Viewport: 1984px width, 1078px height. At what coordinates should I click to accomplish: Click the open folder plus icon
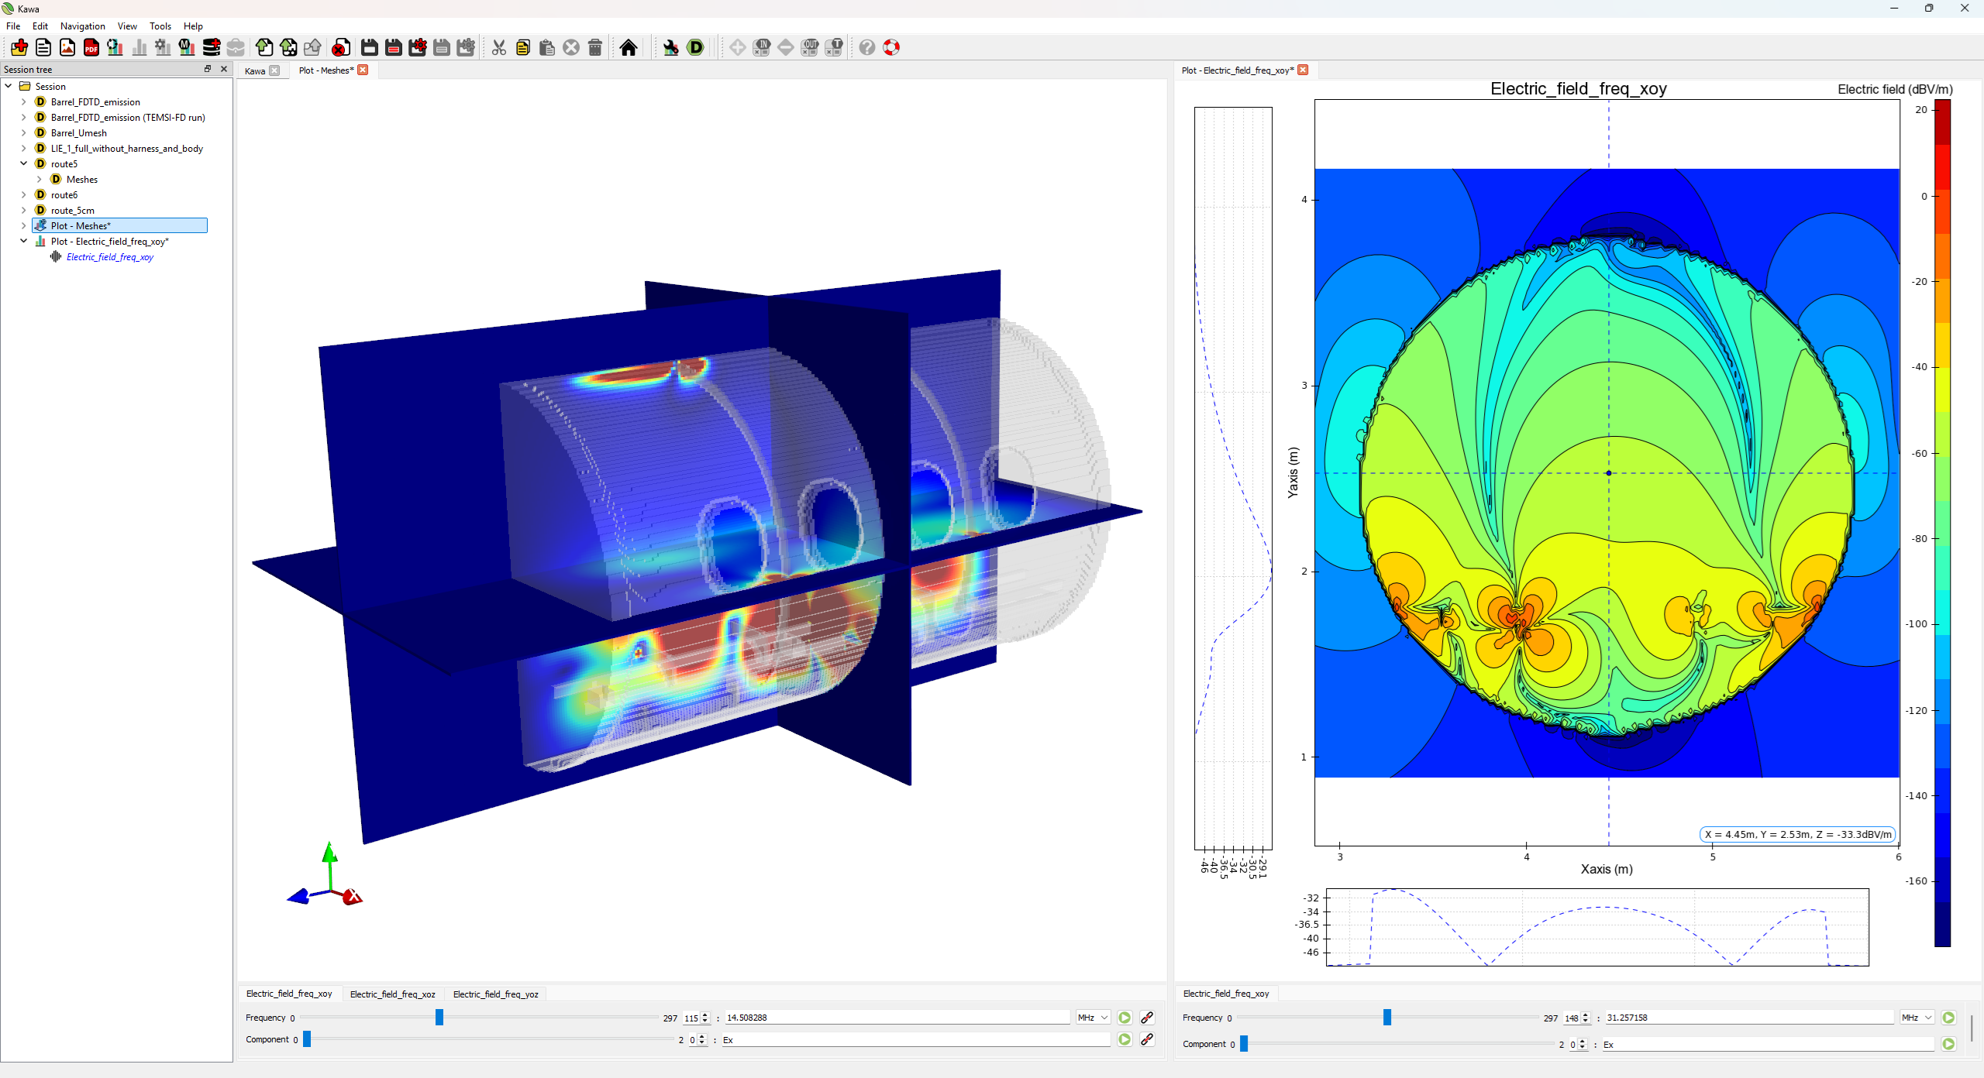[19, 48]
